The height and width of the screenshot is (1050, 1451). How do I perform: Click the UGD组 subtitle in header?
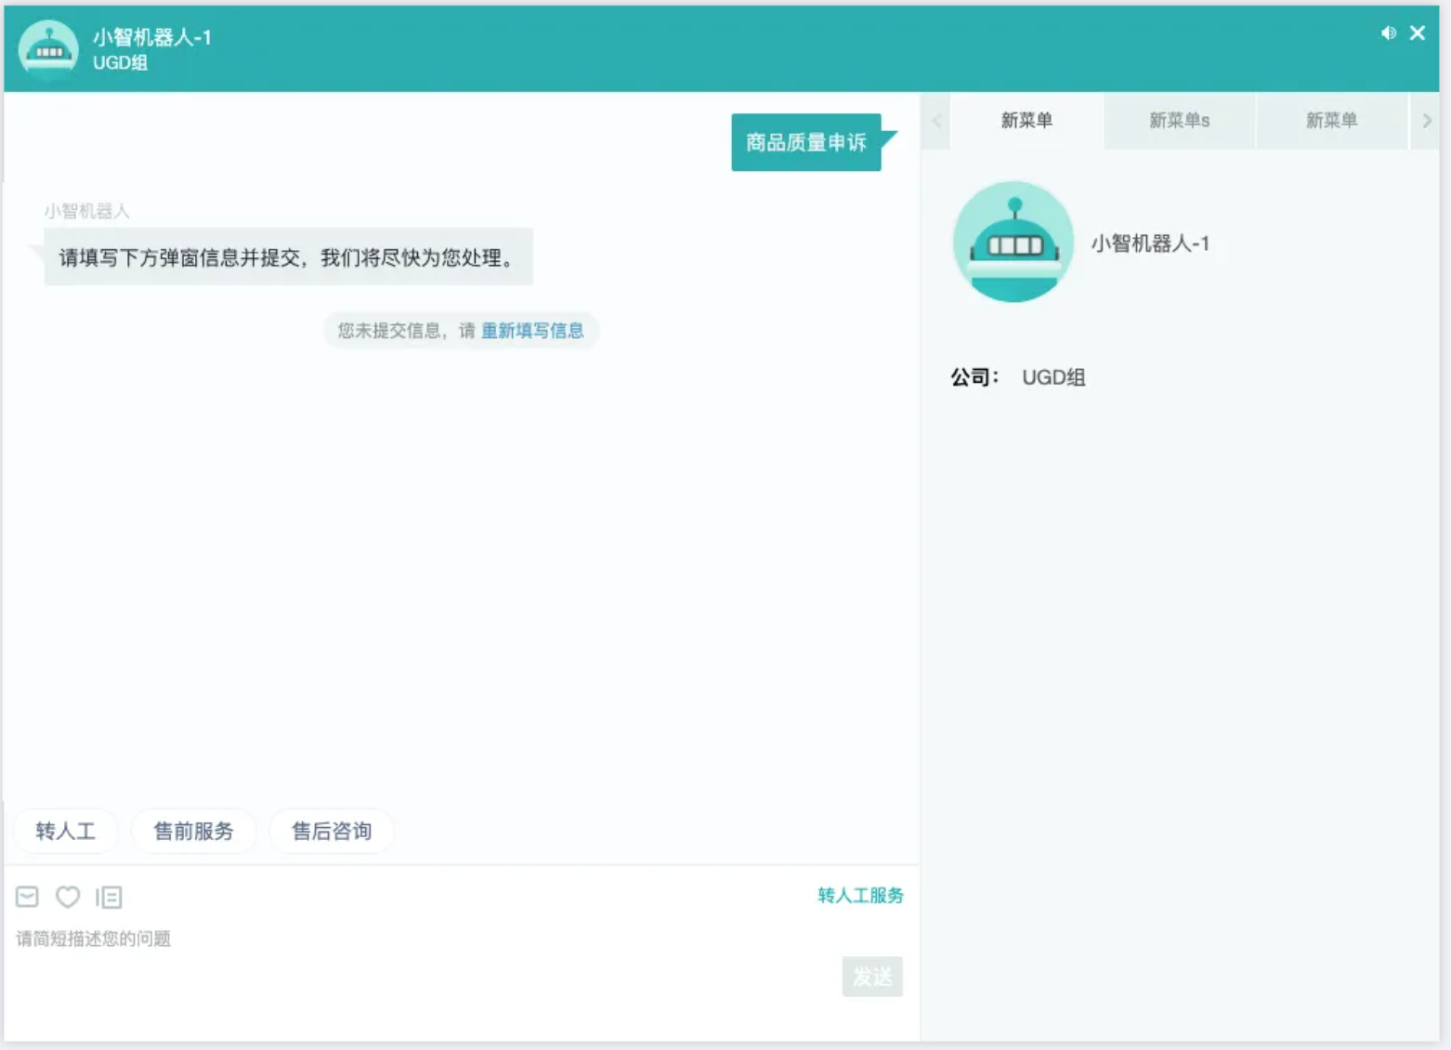click(x=120, y=63)
